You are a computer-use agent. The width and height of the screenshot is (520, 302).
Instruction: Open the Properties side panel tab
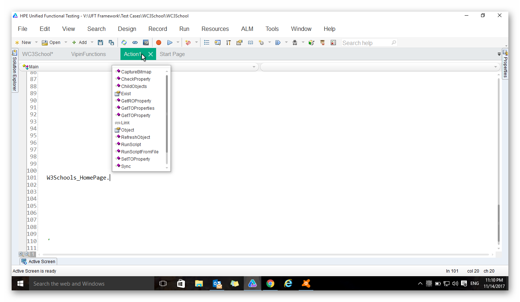505,63
